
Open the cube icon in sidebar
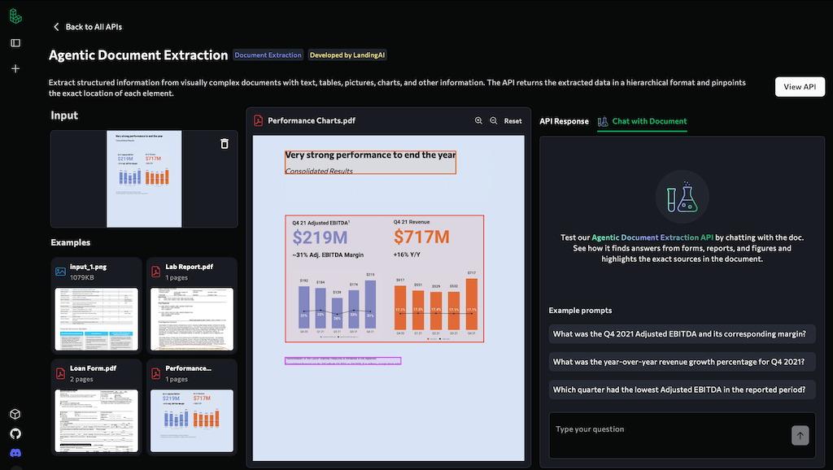point(15,414)
